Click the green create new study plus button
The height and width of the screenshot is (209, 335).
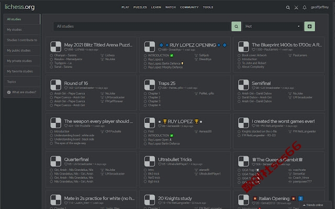click(309, 27)
